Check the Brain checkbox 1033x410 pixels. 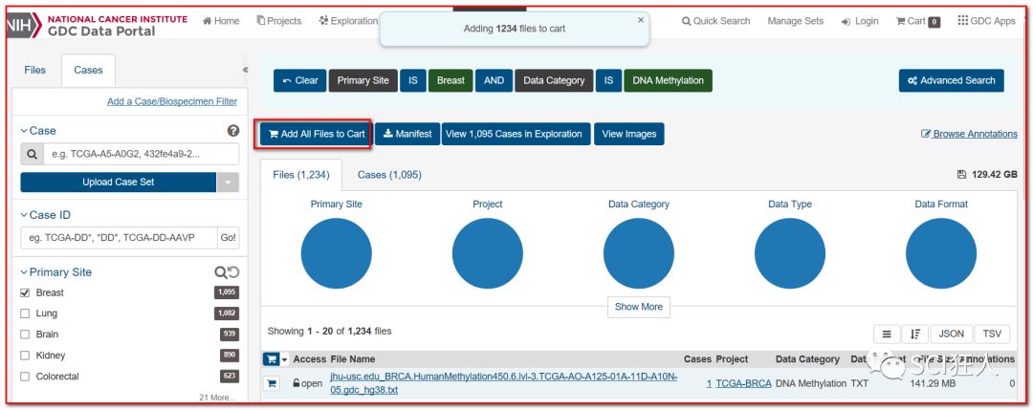(x=25, y=334)
